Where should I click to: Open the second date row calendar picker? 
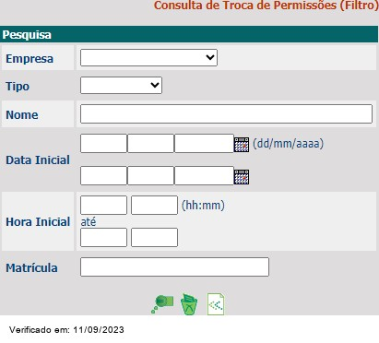coord(242,177)
